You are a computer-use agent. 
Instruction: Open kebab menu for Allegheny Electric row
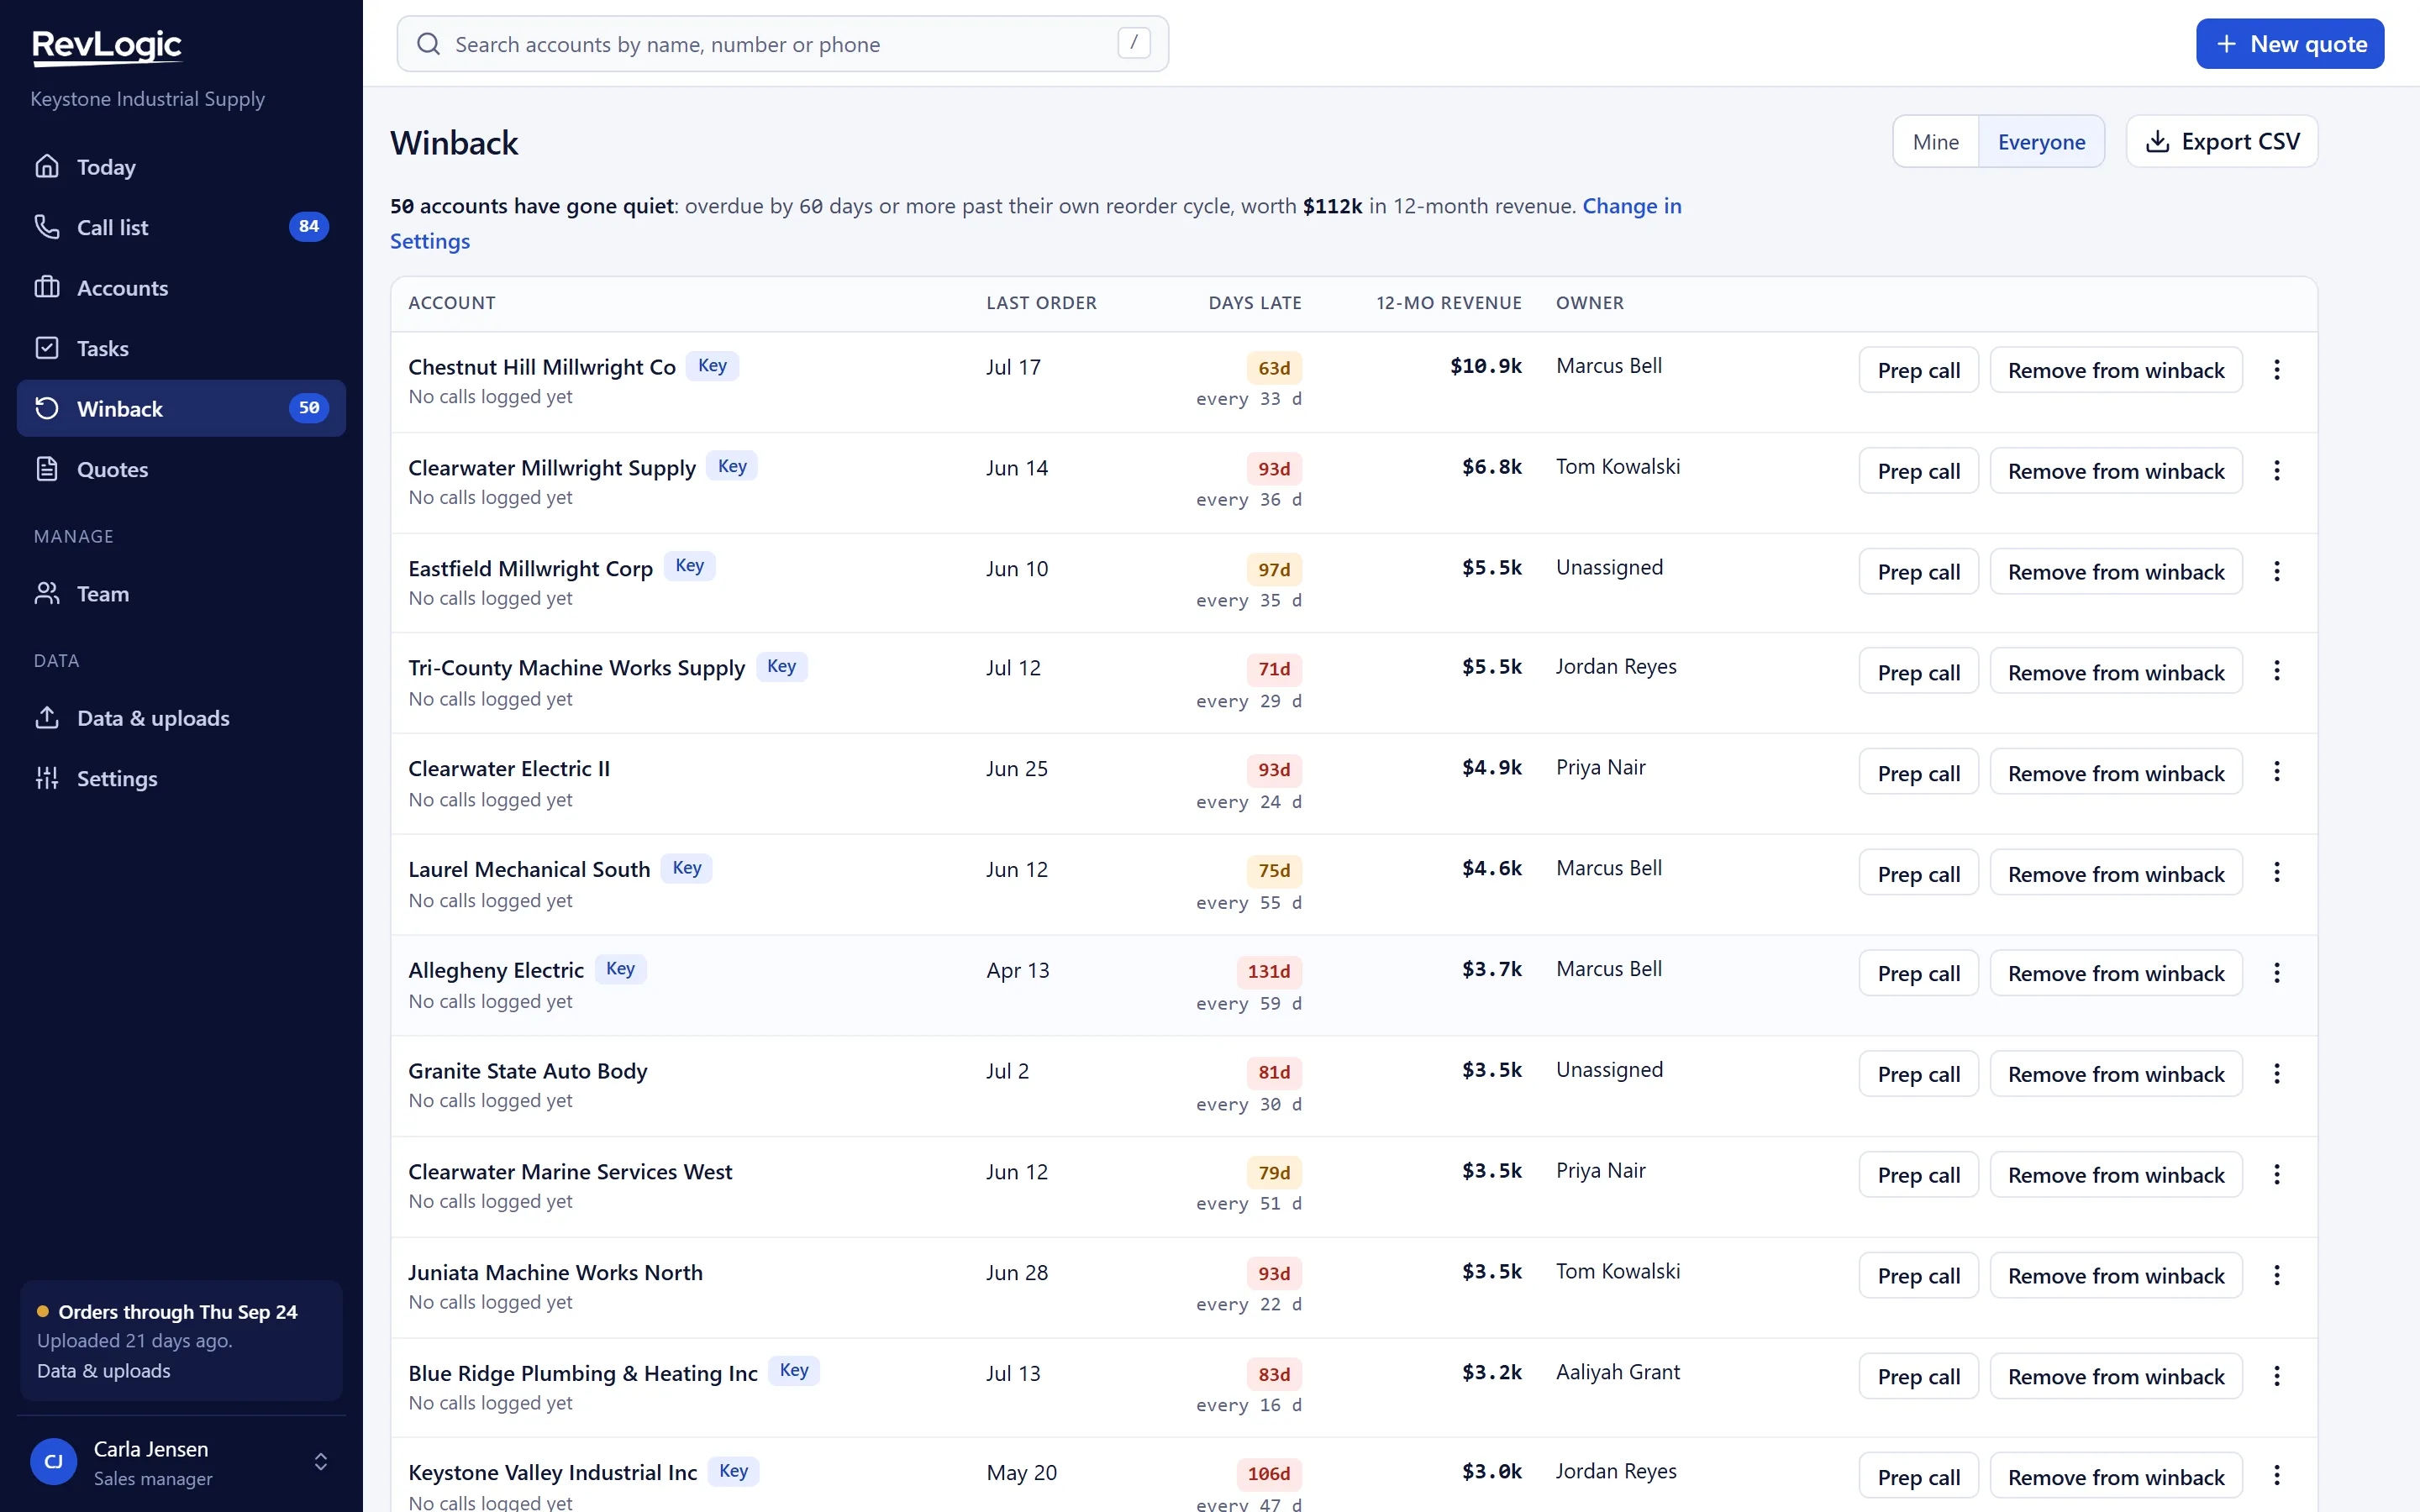[x=2277, y=973]
